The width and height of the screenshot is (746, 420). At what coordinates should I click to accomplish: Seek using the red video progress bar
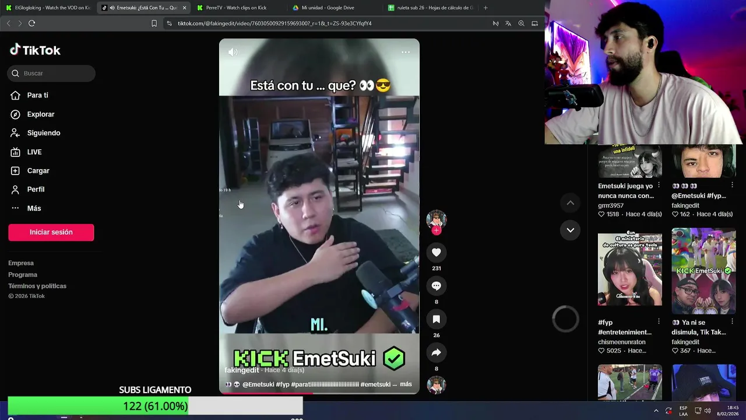point(319,393)
